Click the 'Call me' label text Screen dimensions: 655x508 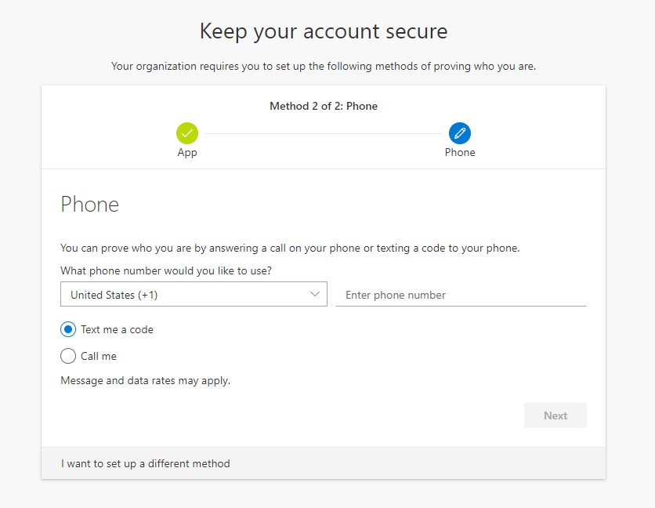[x=99, y=356]
